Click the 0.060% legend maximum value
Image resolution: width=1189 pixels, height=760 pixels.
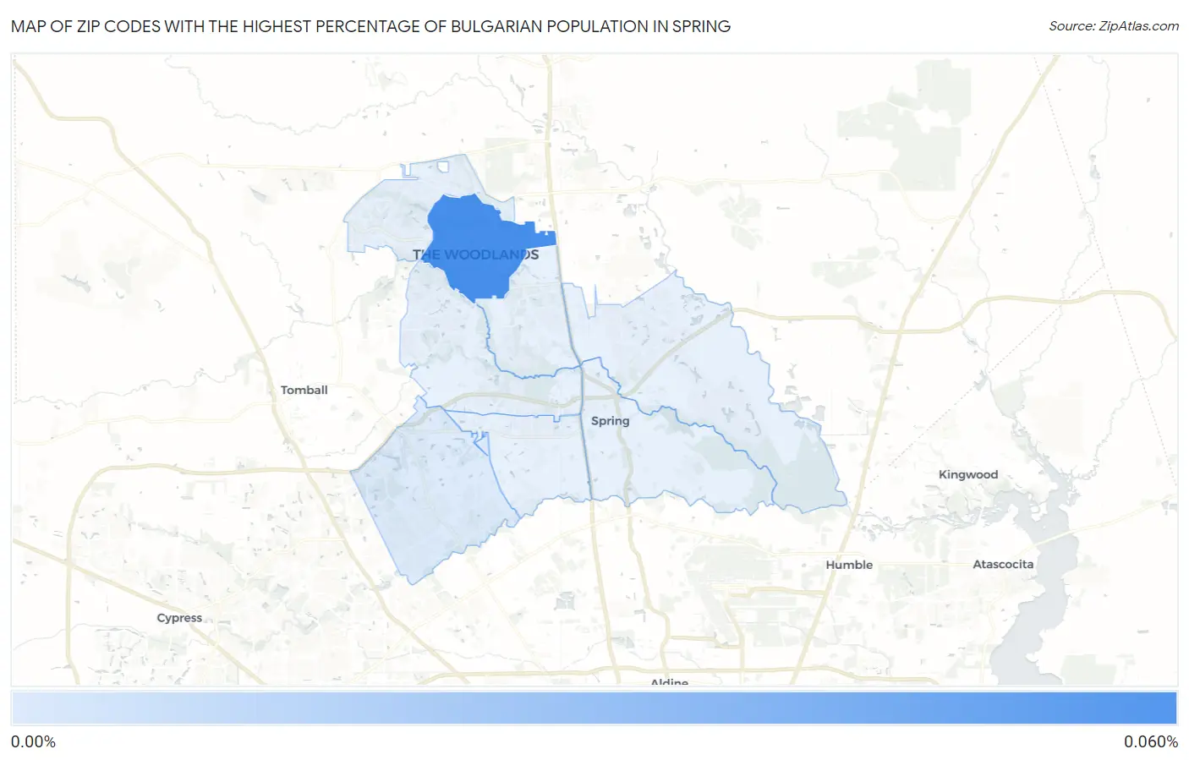point(1150,742)
